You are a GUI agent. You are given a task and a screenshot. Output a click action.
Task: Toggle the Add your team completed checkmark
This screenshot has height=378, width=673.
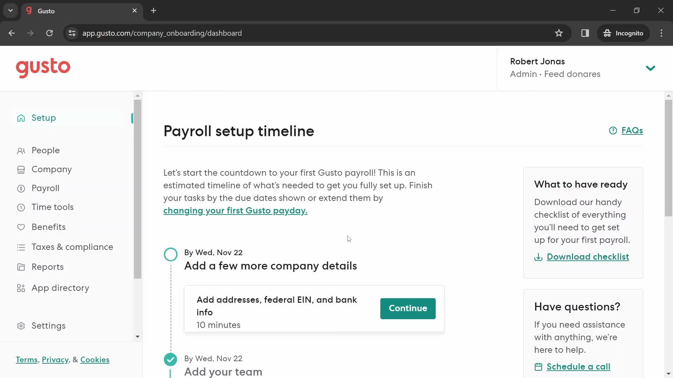(170, 359)
